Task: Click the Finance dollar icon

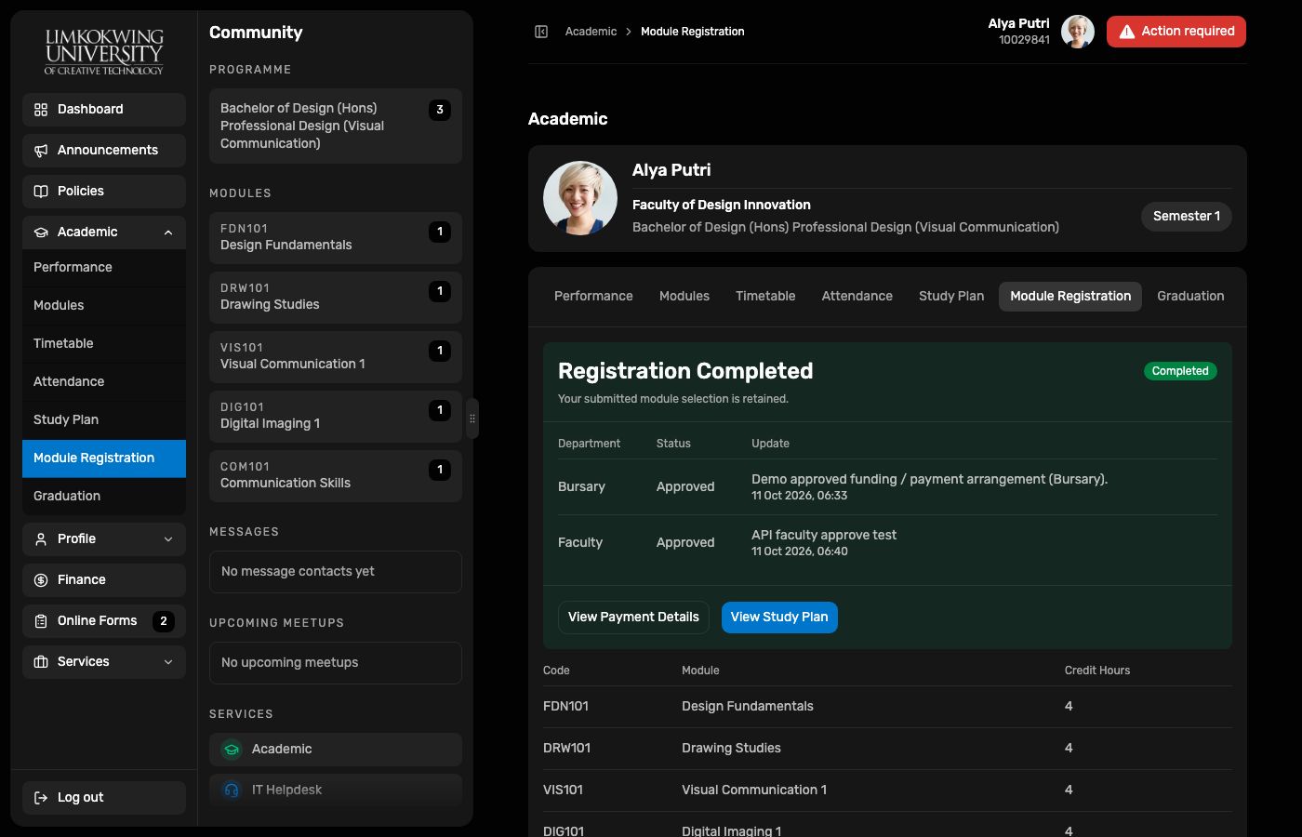Action: (41, 580)
